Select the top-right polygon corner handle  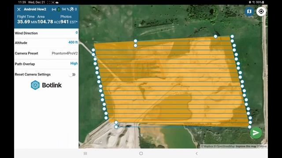point(232,36)
